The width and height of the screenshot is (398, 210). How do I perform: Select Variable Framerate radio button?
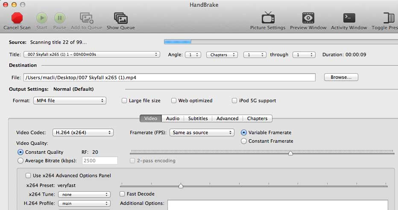244,132
